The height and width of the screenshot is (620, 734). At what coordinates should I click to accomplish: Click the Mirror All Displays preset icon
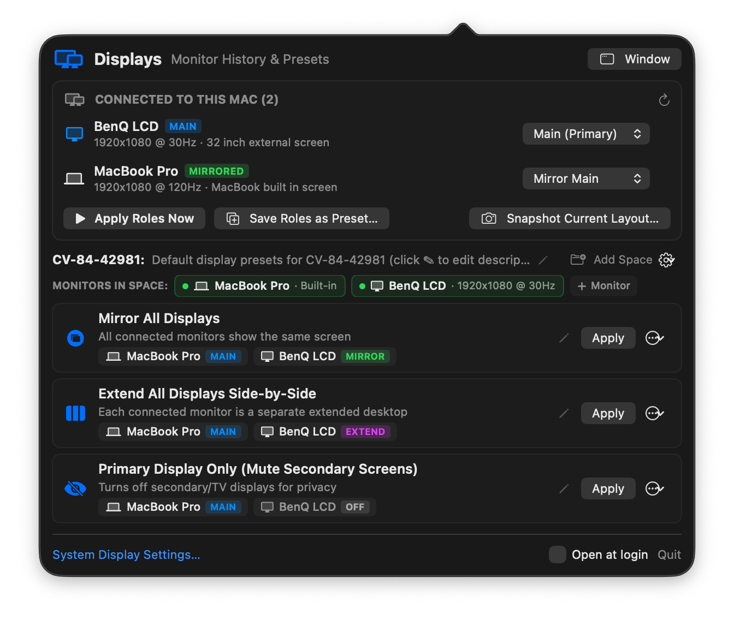[x=75, y=338]
